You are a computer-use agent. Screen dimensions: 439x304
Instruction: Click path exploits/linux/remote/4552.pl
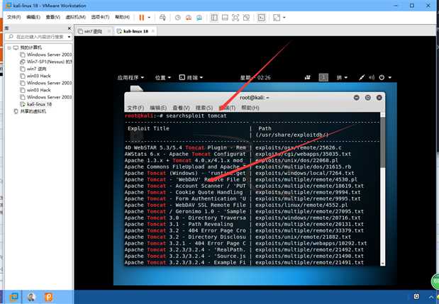[301, 205]
